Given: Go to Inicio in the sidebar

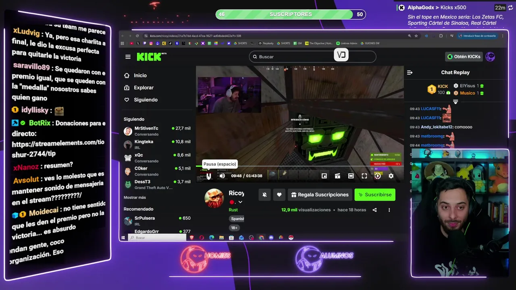Looking at the screenshot, I should 140,75.
